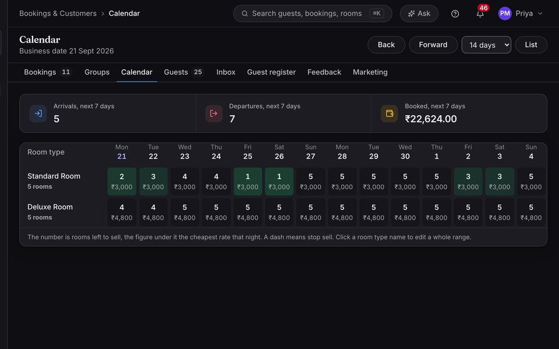Expand the Priya account menu chevron
559x349 pixels.
[540, 13]
